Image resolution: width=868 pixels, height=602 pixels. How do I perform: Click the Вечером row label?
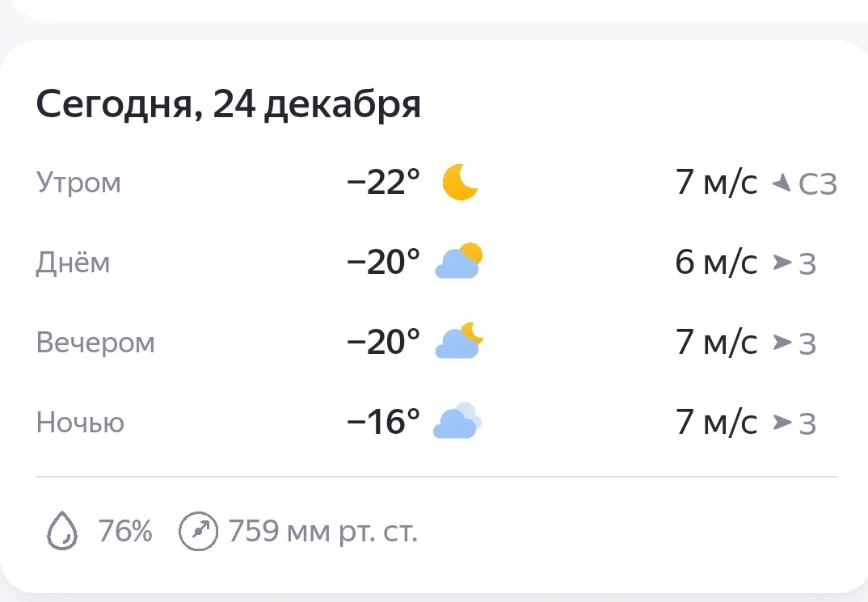(95, 343)
